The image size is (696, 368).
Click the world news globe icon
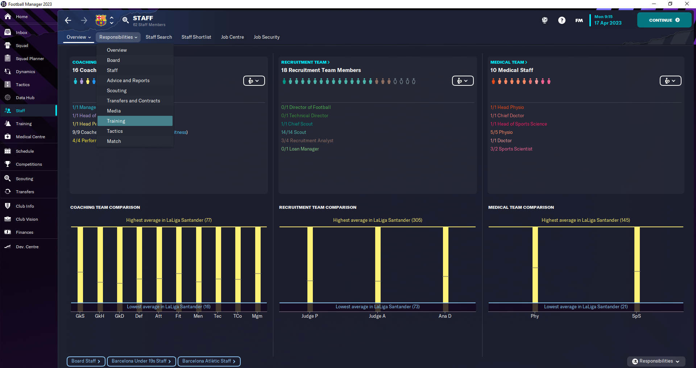point(544,21)
